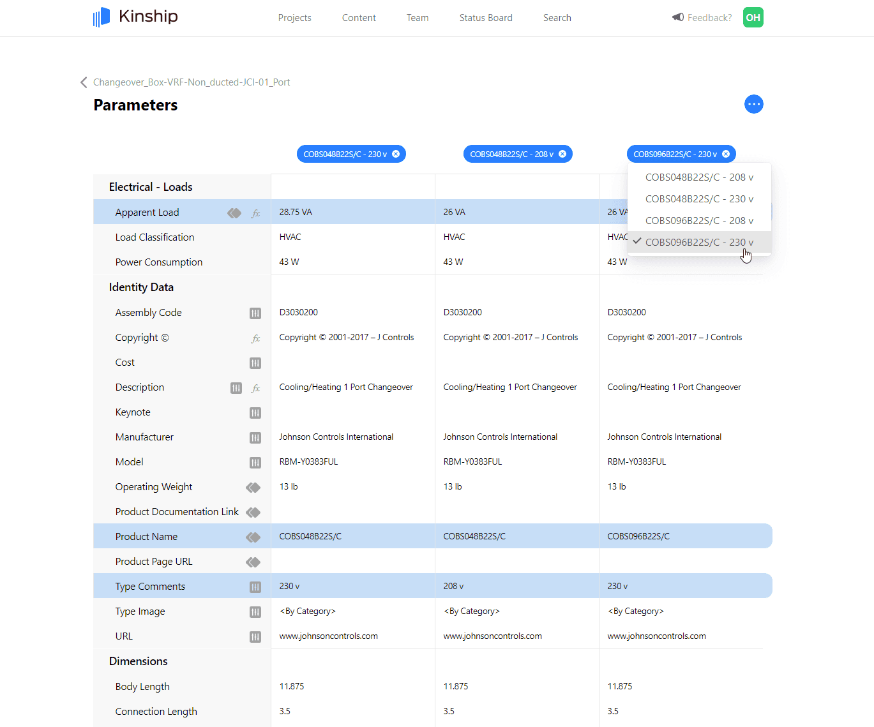Open the Projects navigation item
This screenshot has height=727, width=874.
(x=294, y=18)
